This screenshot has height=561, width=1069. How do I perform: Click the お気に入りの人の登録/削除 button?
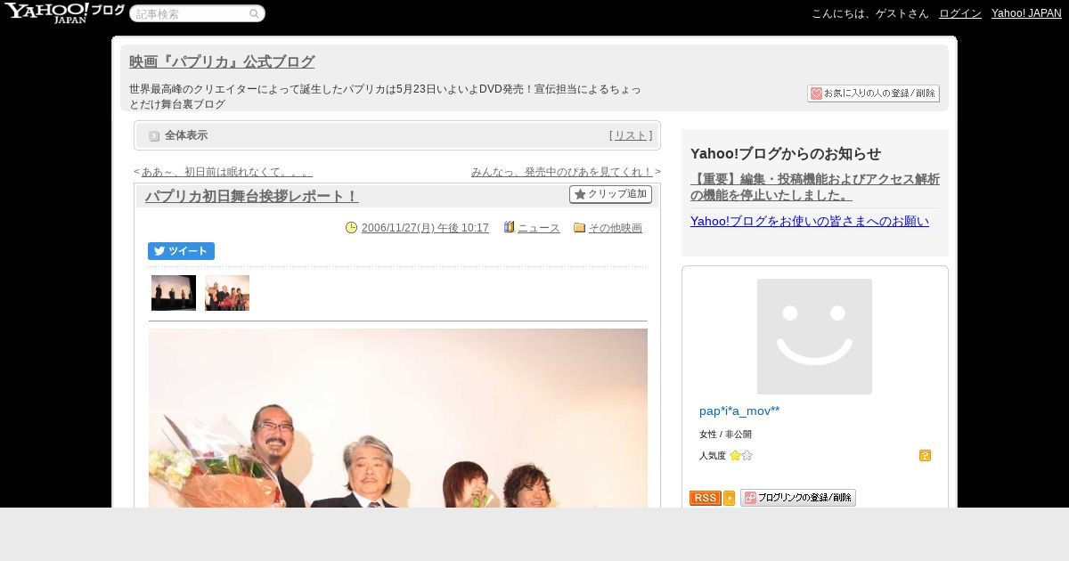pyautogui.click(x=873, y=93)
